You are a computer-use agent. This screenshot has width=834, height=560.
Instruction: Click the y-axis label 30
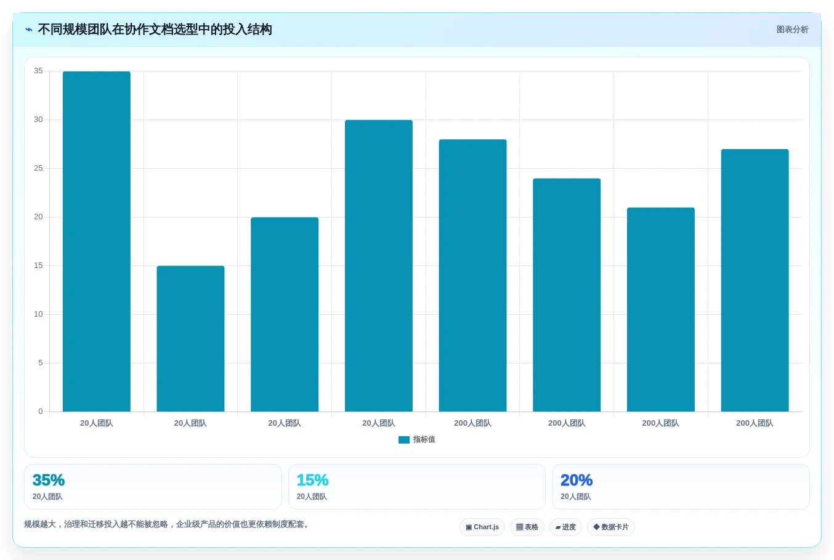pos(38,120)
